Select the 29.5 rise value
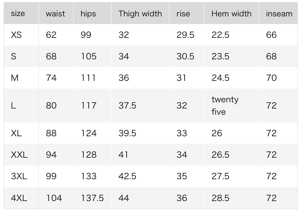This screenshot has height=212, width=300. [185, 35]
